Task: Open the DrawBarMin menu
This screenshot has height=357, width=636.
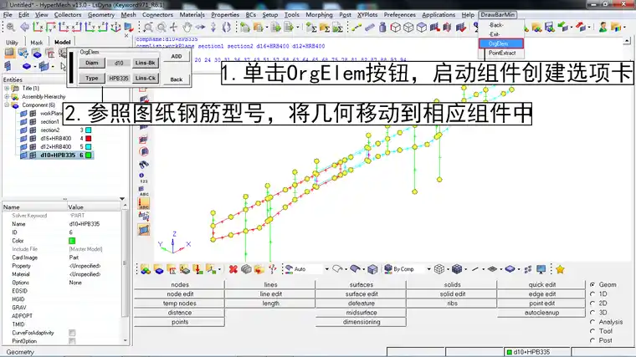Action: [x=497, y=14]
